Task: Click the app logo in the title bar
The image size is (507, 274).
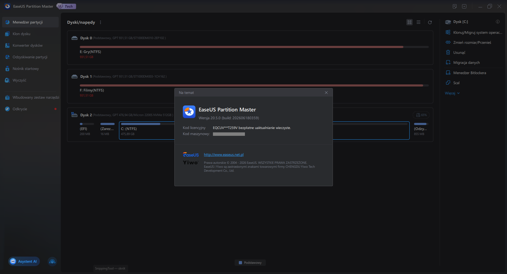Action: coord(7,6)
